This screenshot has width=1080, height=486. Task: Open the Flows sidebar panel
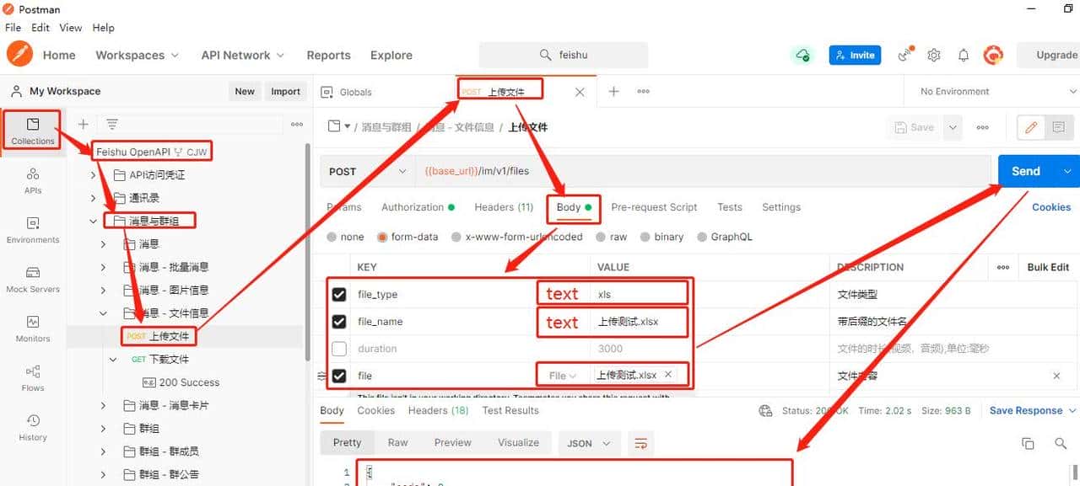pyautogui.click(x=33, y=378)
